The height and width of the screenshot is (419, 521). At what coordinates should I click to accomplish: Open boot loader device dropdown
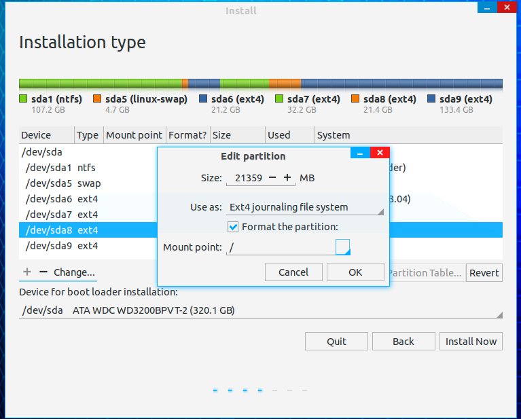click(261, 311)
